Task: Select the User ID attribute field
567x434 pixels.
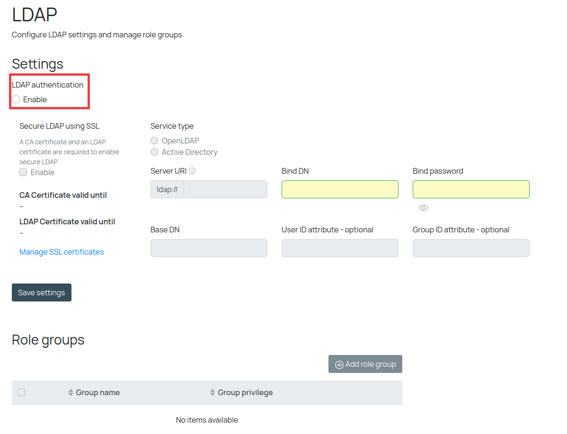Action: coord(340,248)
